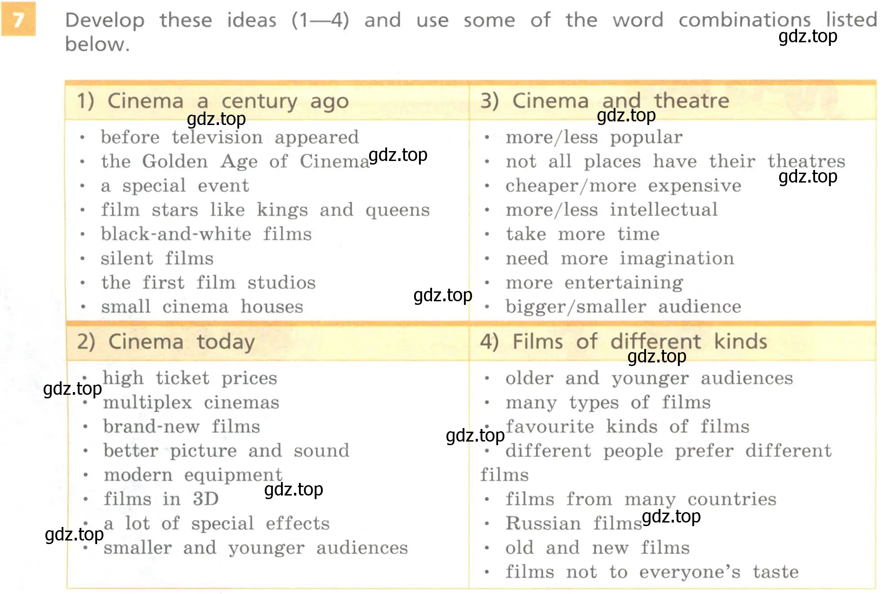887x594 pixels.
Task: Select heading '4) Films of different kinds'
Action: click(x=624, y=341)
